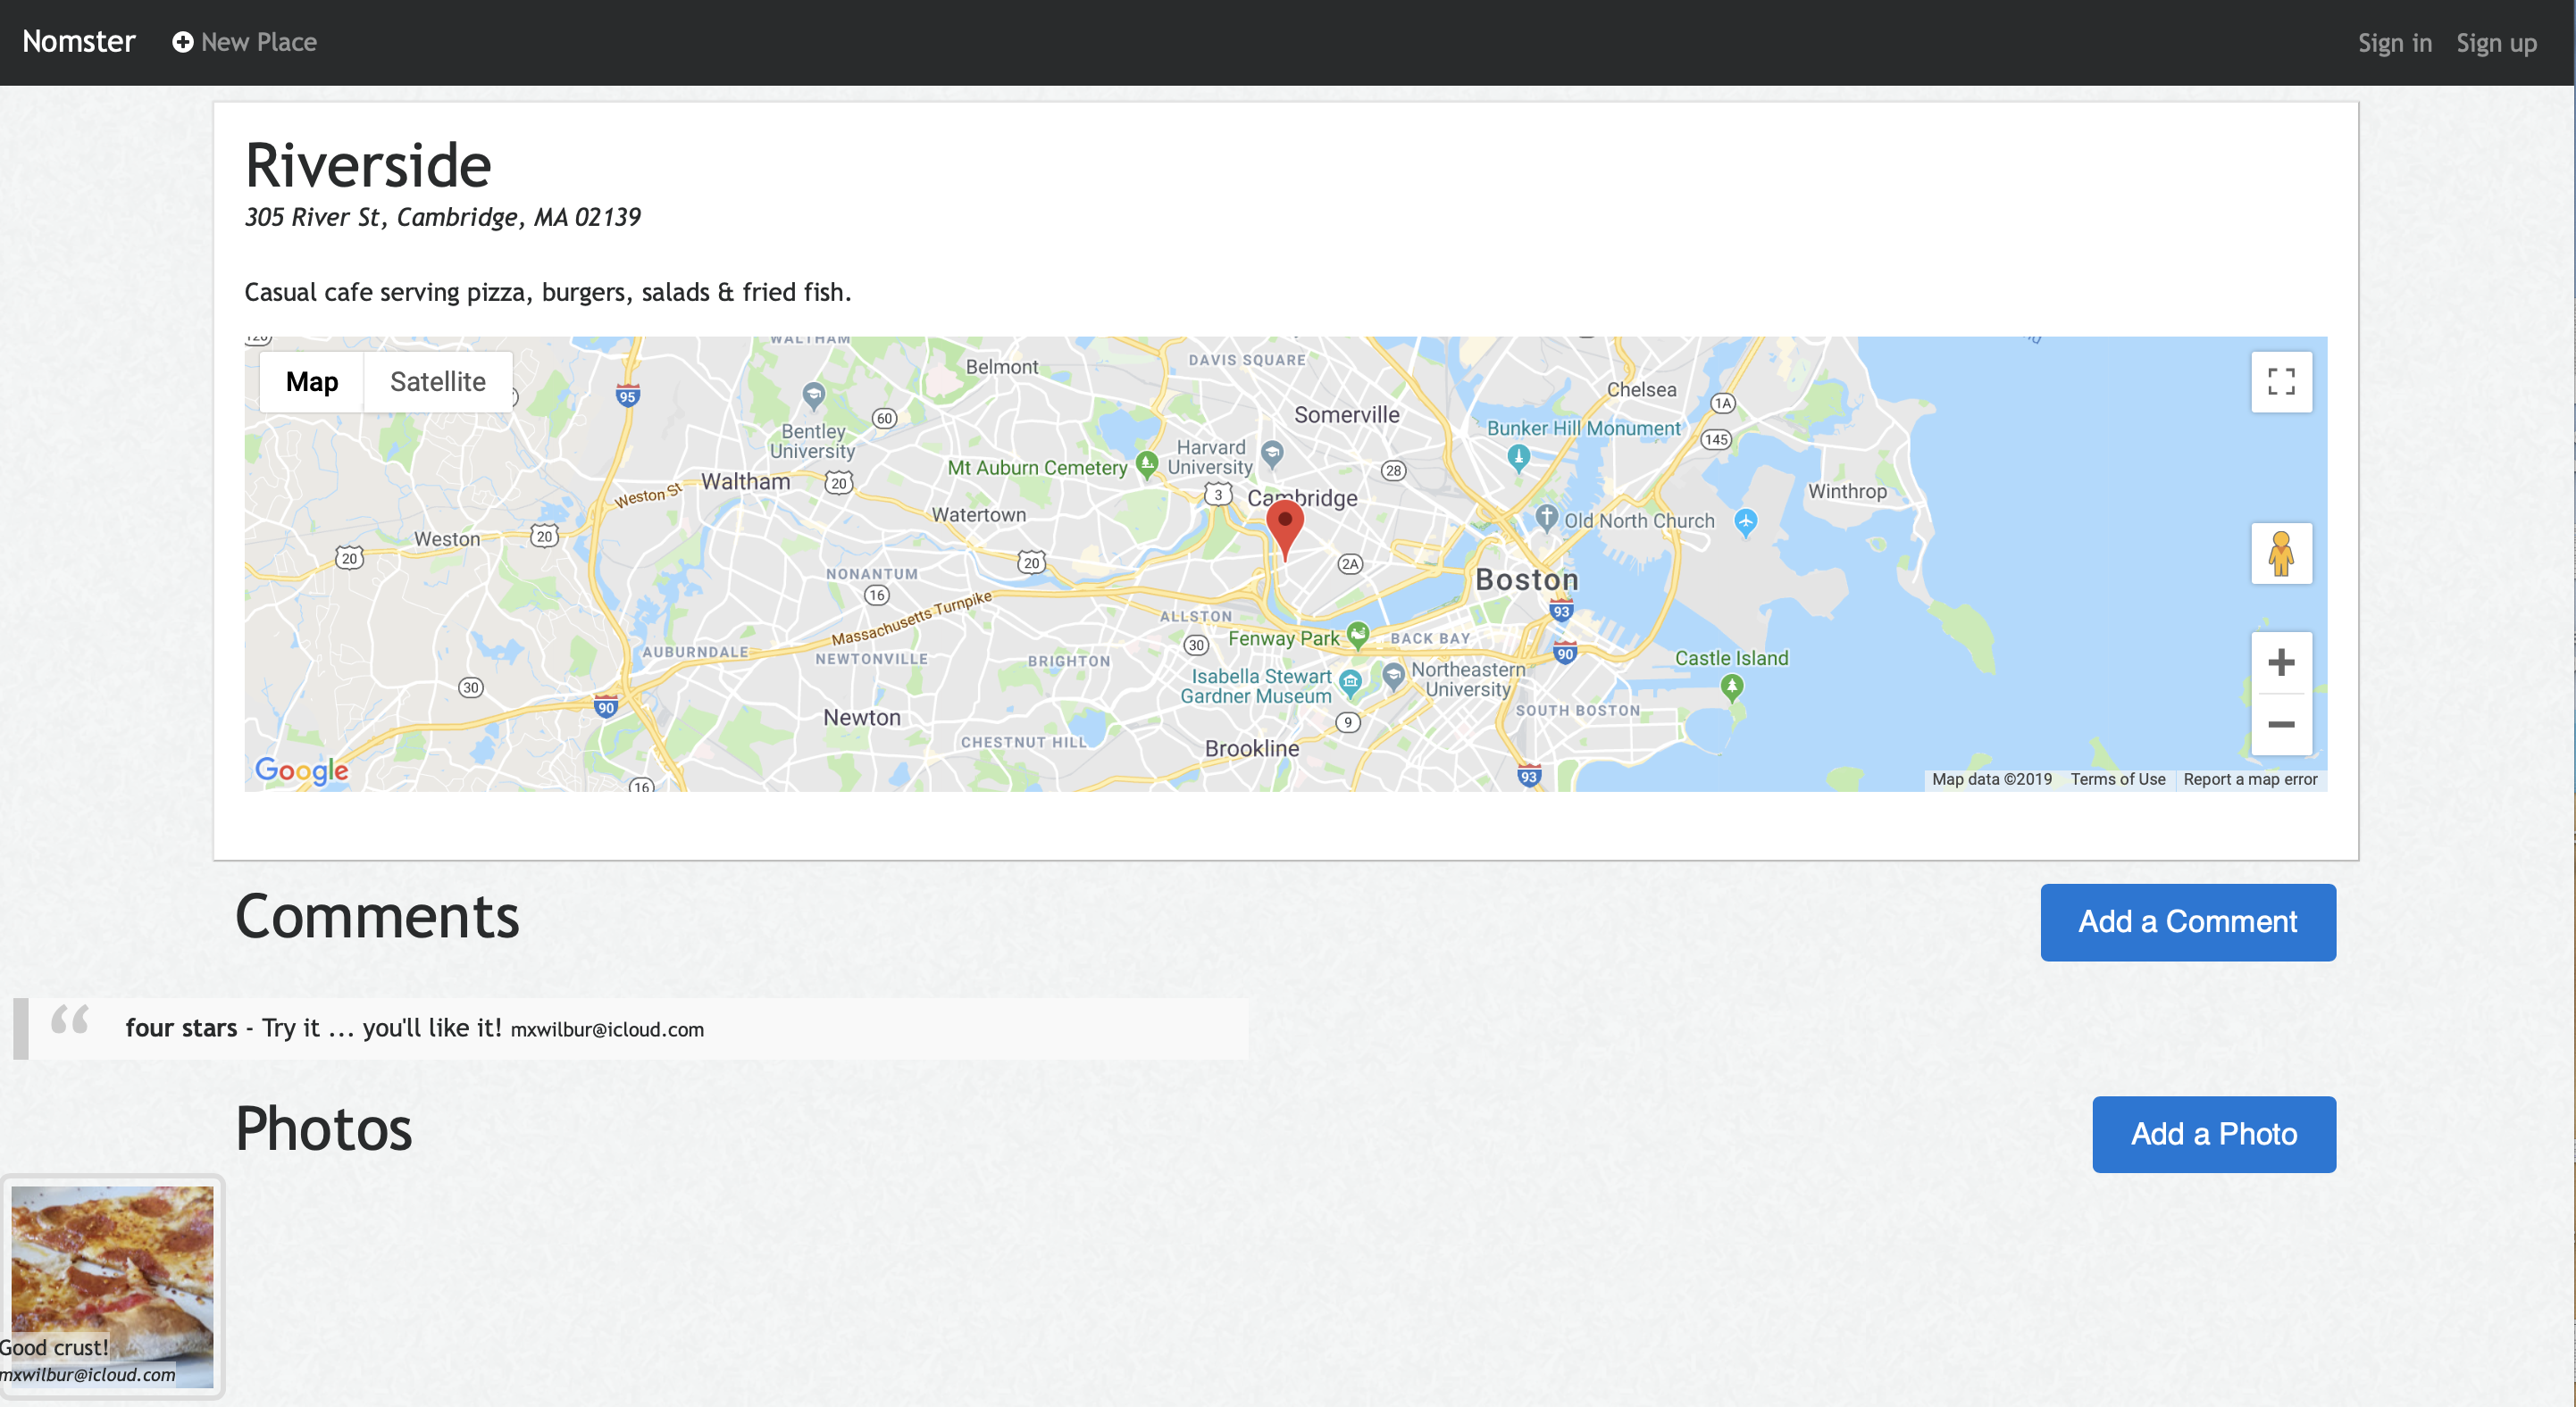Click the Sign in link
The image size is (2576, 1407).
(2394, 43)
